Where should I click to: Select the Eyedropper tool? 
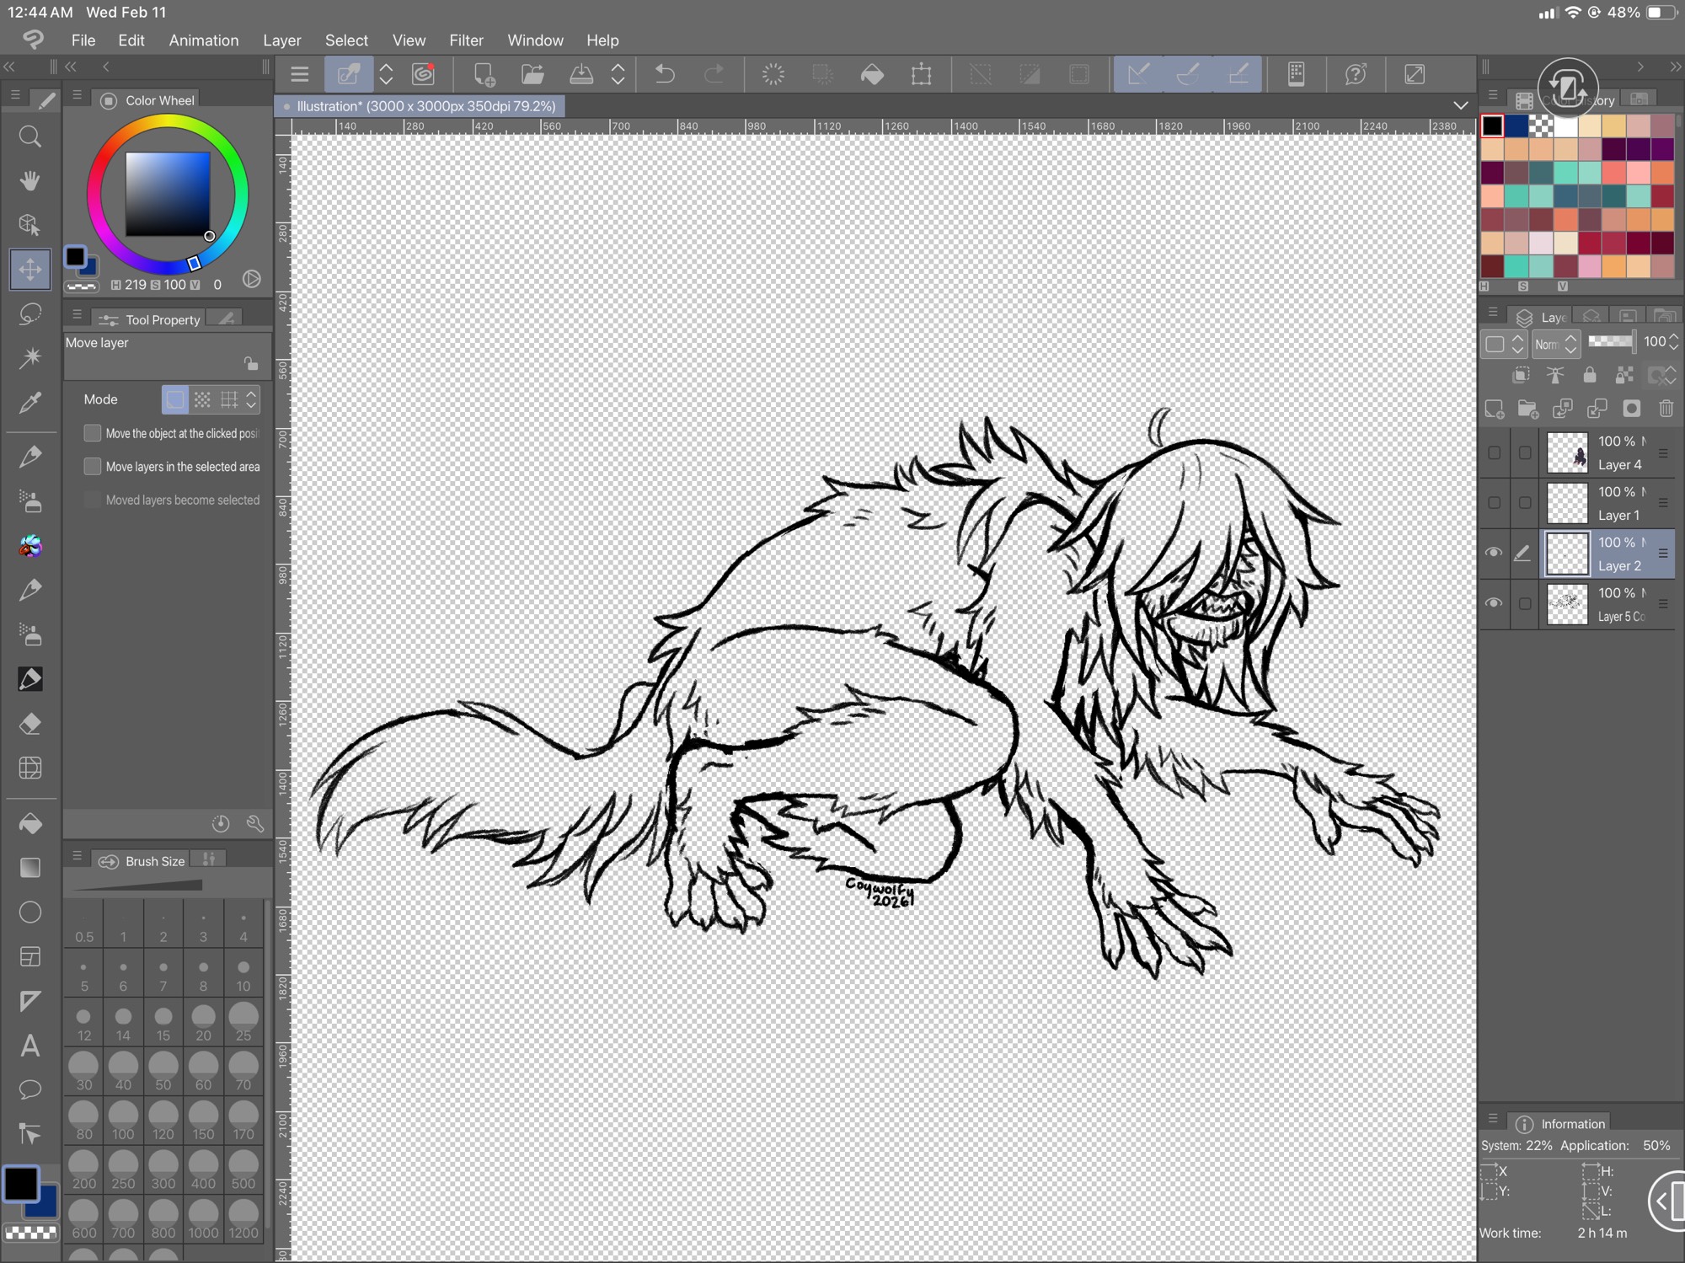coord(30,403)
